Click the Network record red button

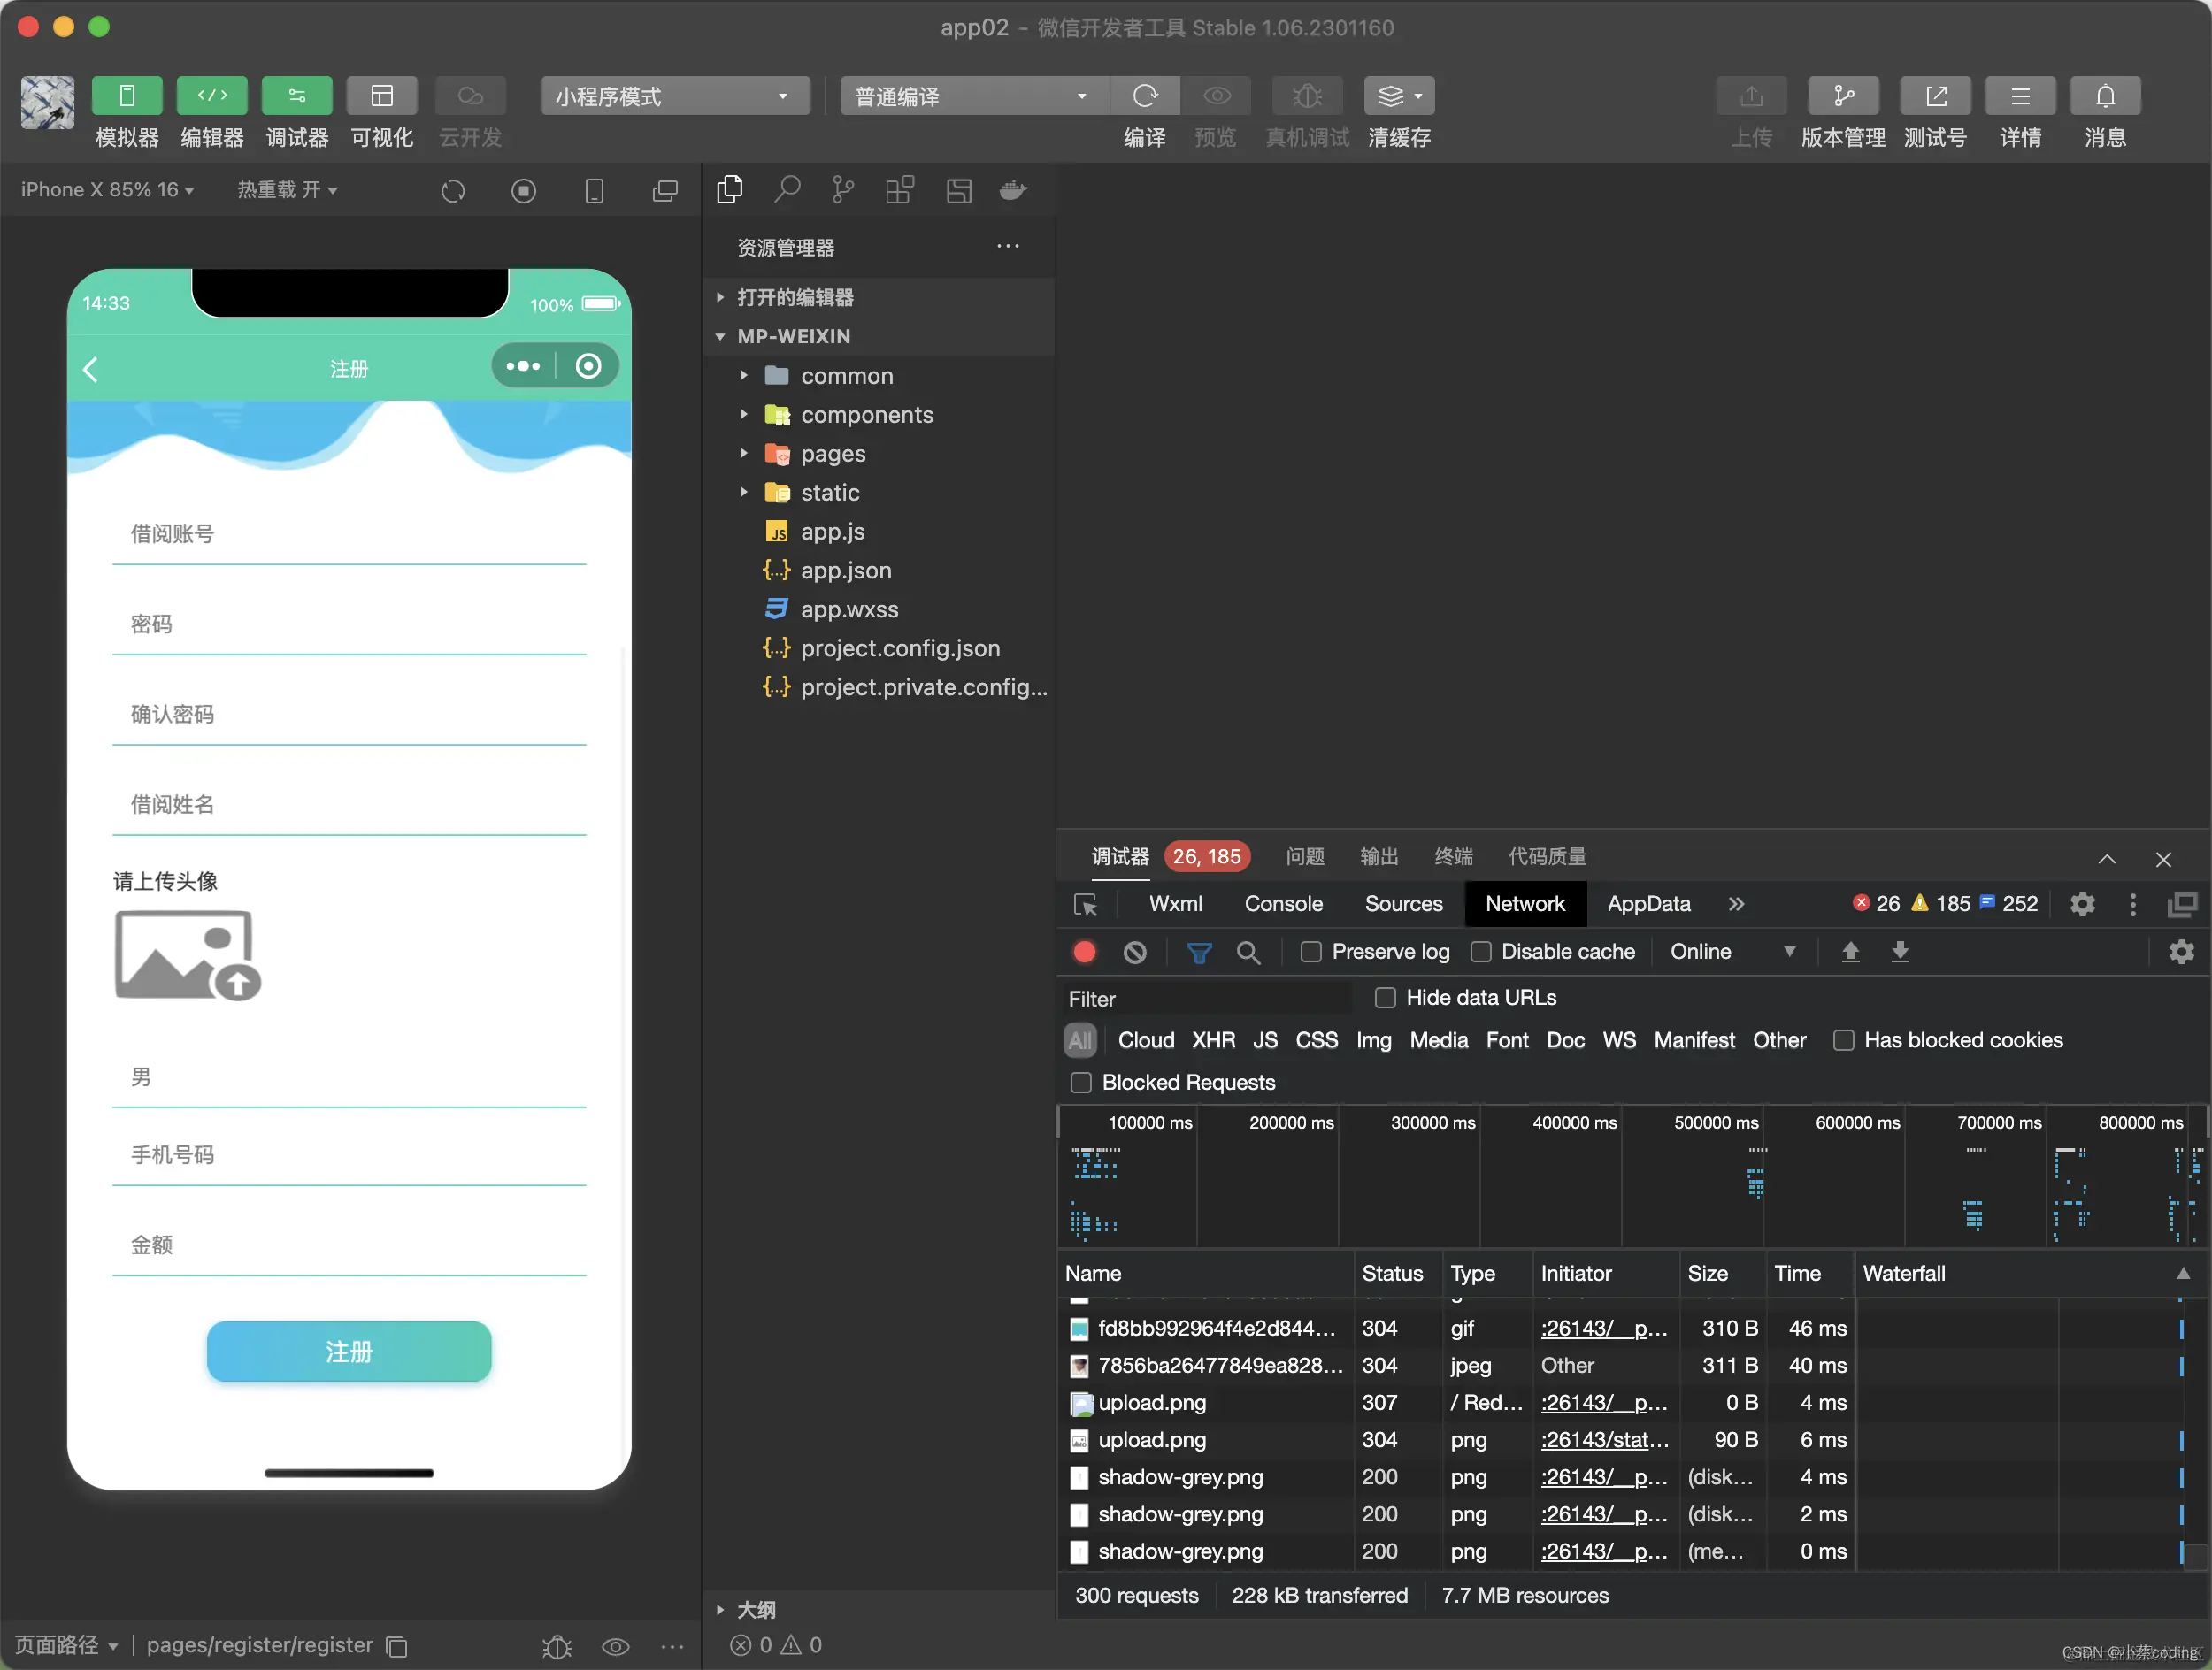(x=1084, y=952)
